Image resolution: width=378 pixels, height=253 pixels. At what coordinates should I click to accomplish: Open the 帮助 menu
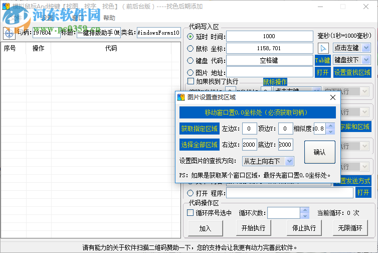click(109, 18)
